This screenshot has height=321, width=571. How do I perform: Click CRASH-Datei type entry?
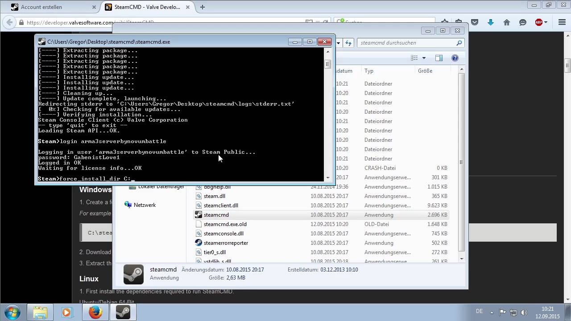click(x=380, y=168)
